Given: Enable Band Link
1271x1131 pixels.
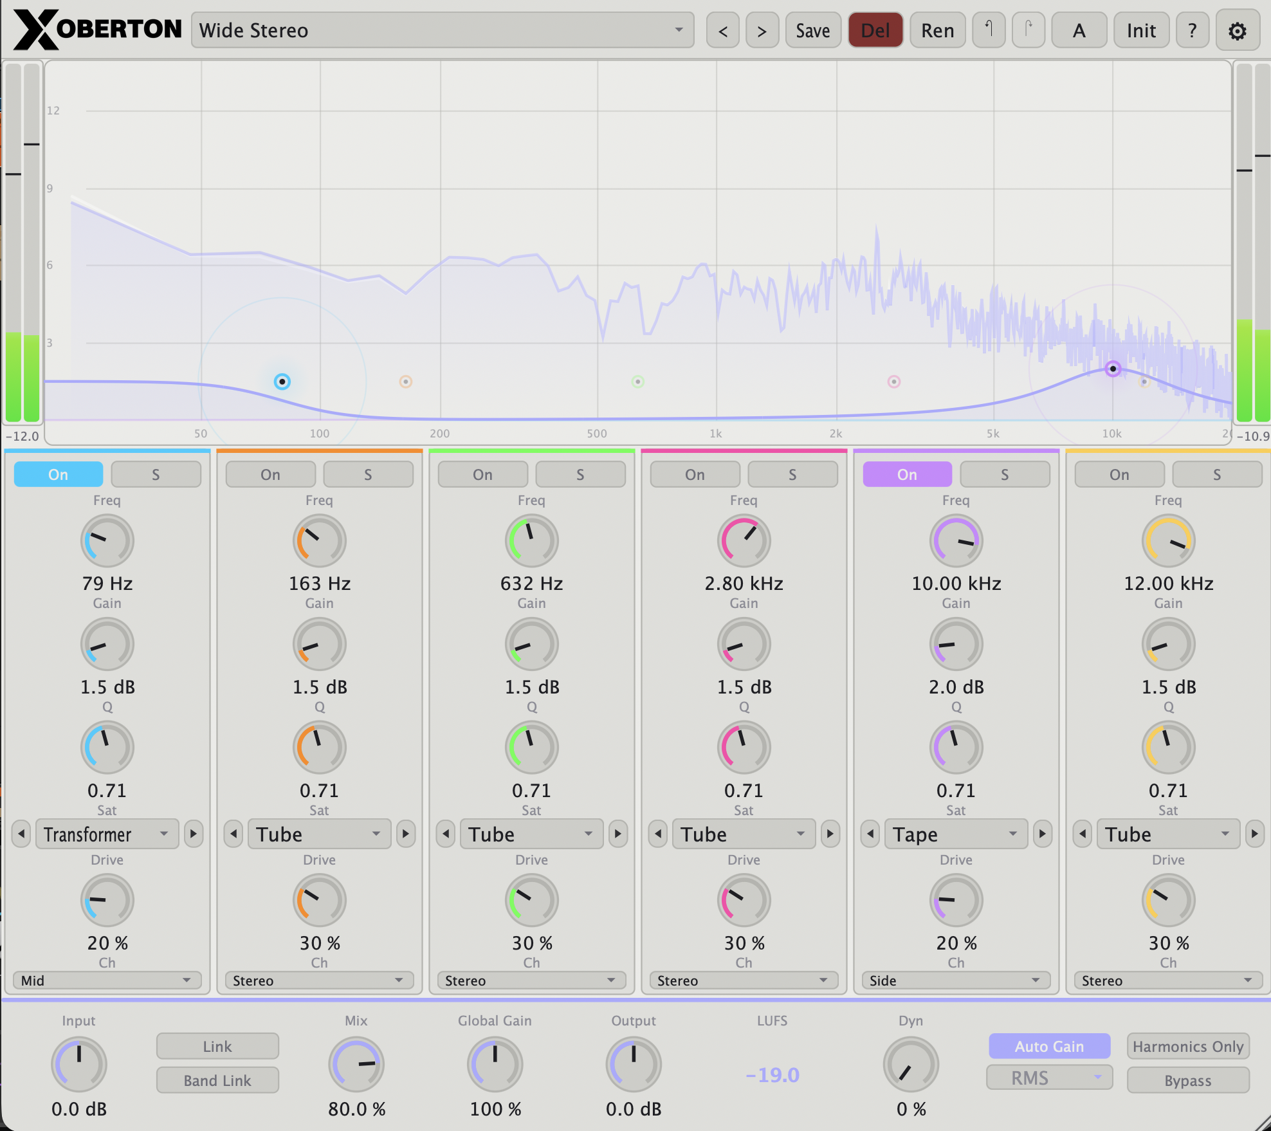Looking at the screenshot, I should tap(217, 1080).
